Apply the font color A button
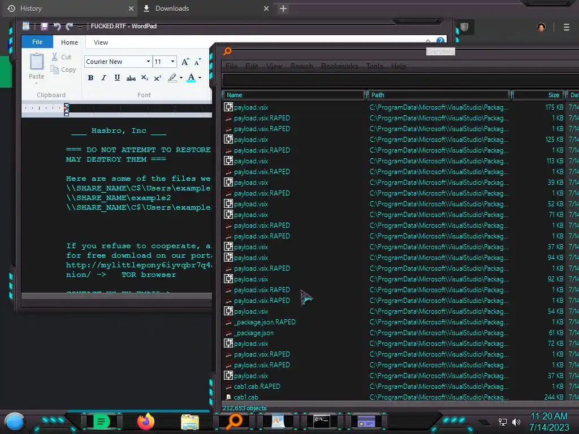Viewport: 579px width, 434px height. tap(191, 78)
